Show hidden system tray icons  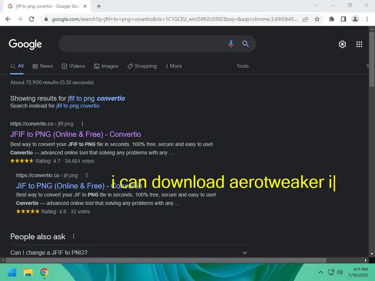321,272
